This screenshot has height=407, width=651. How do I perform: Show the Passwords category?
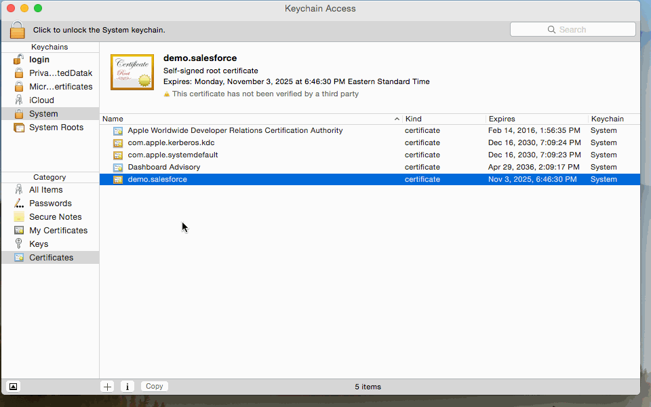tap(50, 203)
